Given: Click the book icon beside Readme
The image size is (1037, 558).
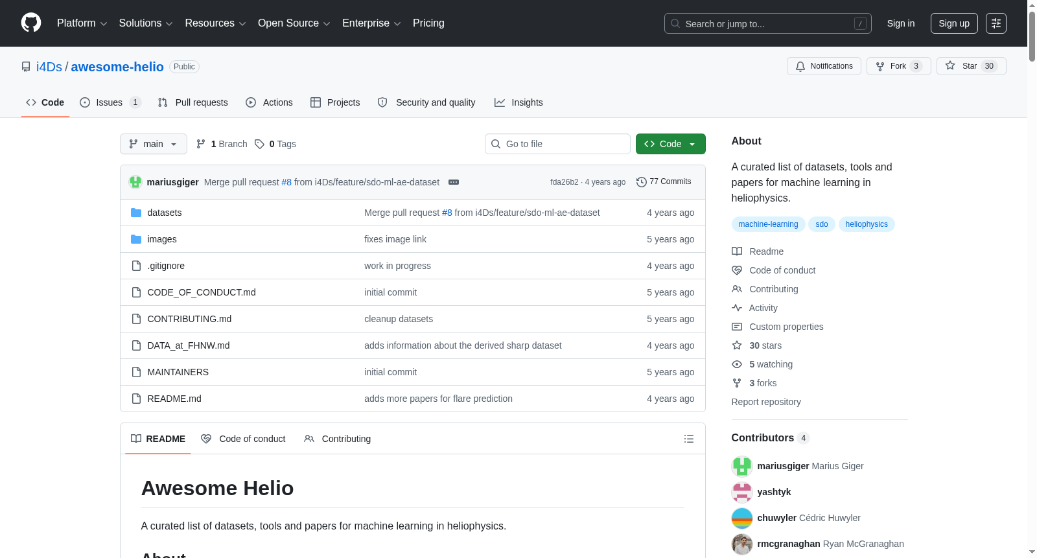Looking at the screenshot, I should point(737,251).
